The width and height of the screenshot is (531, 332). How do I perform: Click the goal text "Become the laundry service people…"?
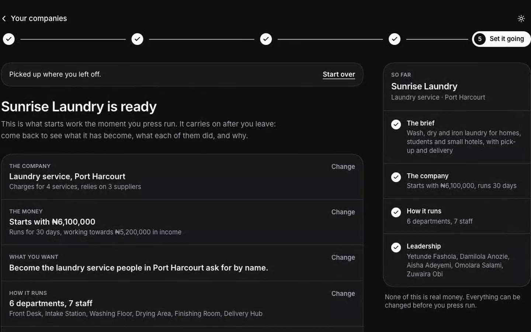[139, 268]
